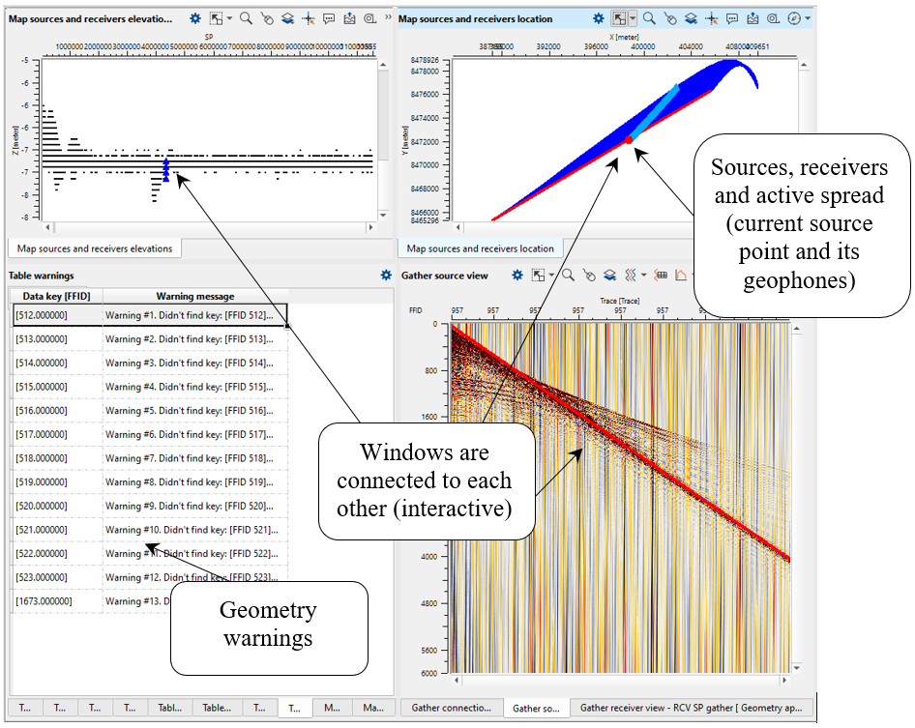Open settings gear in elevations map panel
915x728 pixels.
(x=195, y=18)
